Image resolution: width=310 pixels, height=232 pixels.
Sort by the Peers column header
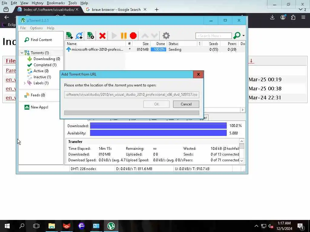click(229, 44)
